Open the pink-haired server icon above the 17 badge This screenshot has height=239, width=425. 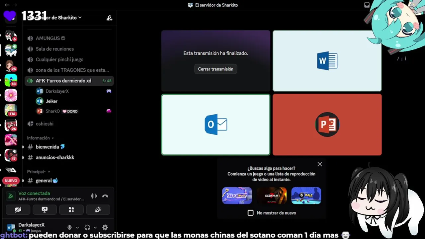tap(11, 140)
